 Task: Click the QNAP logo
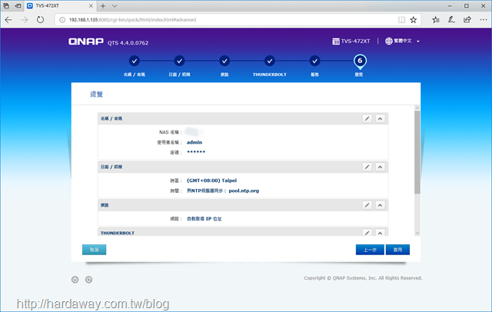pyautogui.click(x=86, y=41)
